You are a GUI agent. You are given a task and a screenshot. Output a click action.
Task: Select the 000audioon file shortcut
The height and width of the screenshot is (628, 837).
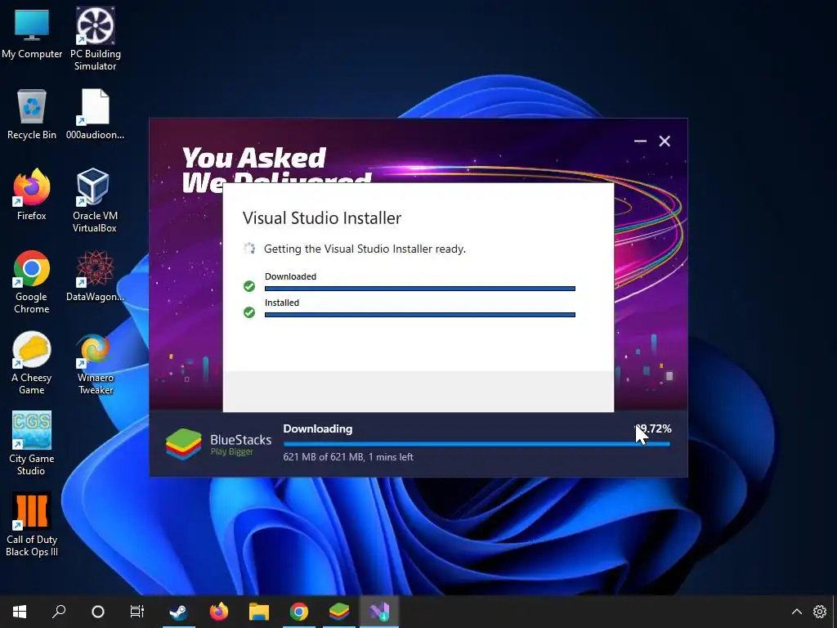[95, 114]
